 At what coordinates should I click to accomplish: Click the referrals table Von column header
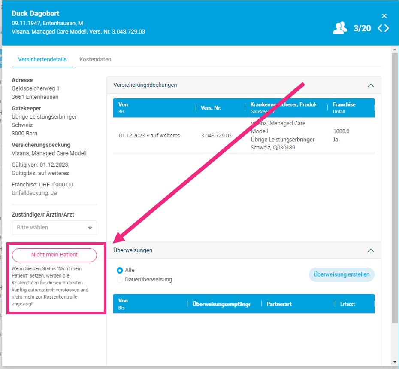123,301
